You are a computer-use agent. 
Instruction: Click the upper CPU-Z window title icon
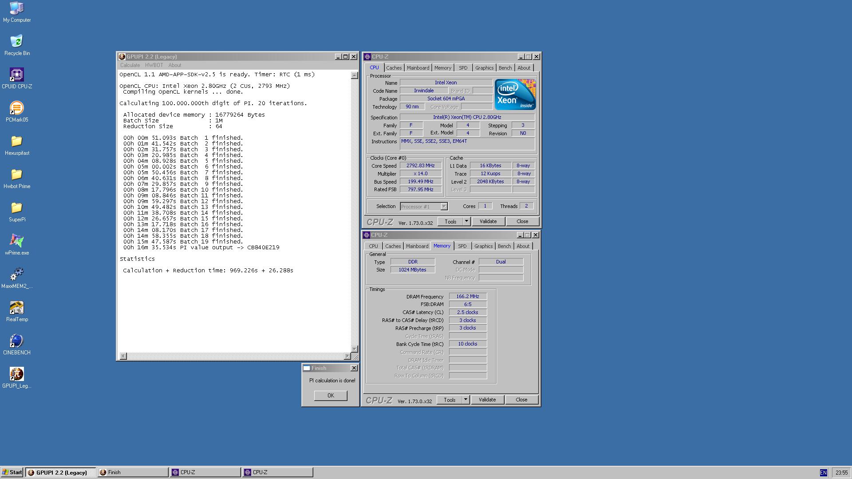coord(367,57)
